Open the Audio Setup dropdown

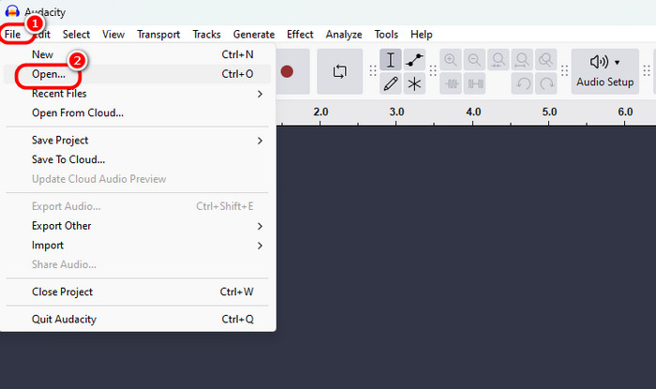604,71
